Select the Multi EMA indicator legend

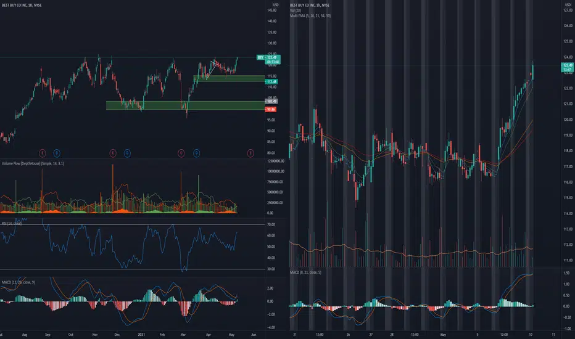coord(310,16)
